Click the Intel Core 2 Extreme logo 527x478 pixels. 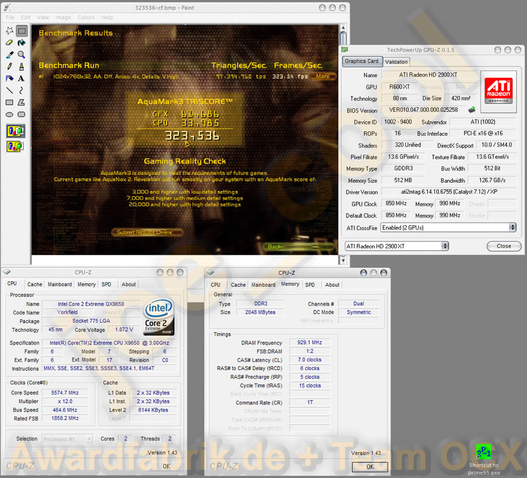(159, 317)
